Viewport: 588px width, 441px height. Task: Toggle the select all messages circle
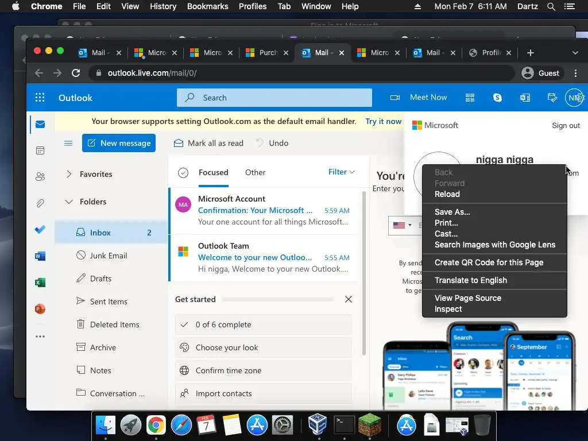(183, 172)
